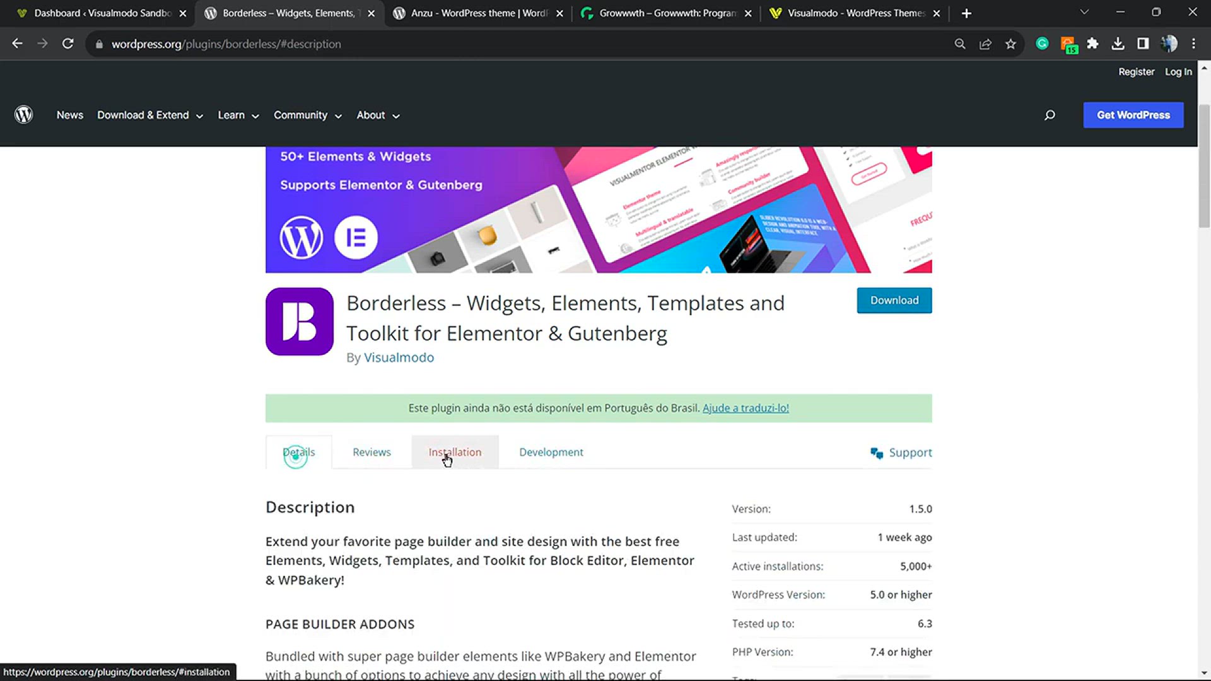The width and height of the screenshot is (1211, 681).
Task: Click the Get WordPress button
Action: pos(1133,115)
